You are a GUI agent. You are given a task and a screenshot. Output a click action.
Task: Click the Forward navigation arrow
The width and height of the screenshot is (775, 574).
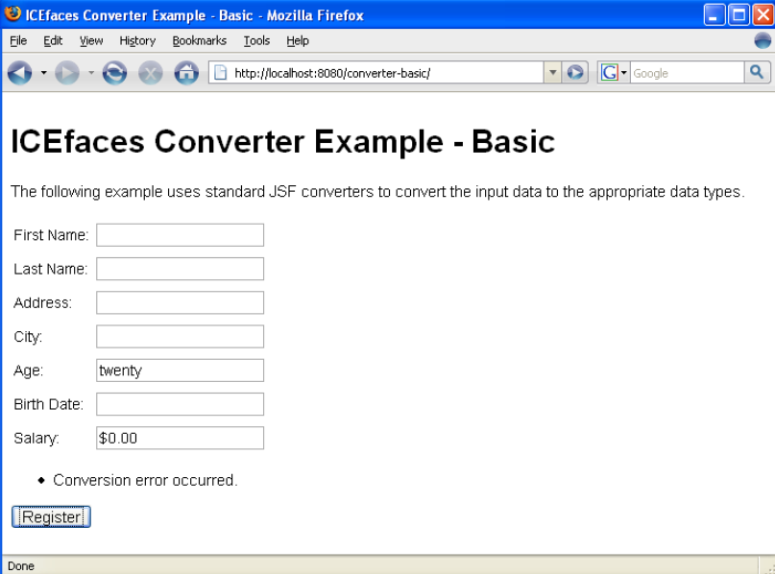66,74
